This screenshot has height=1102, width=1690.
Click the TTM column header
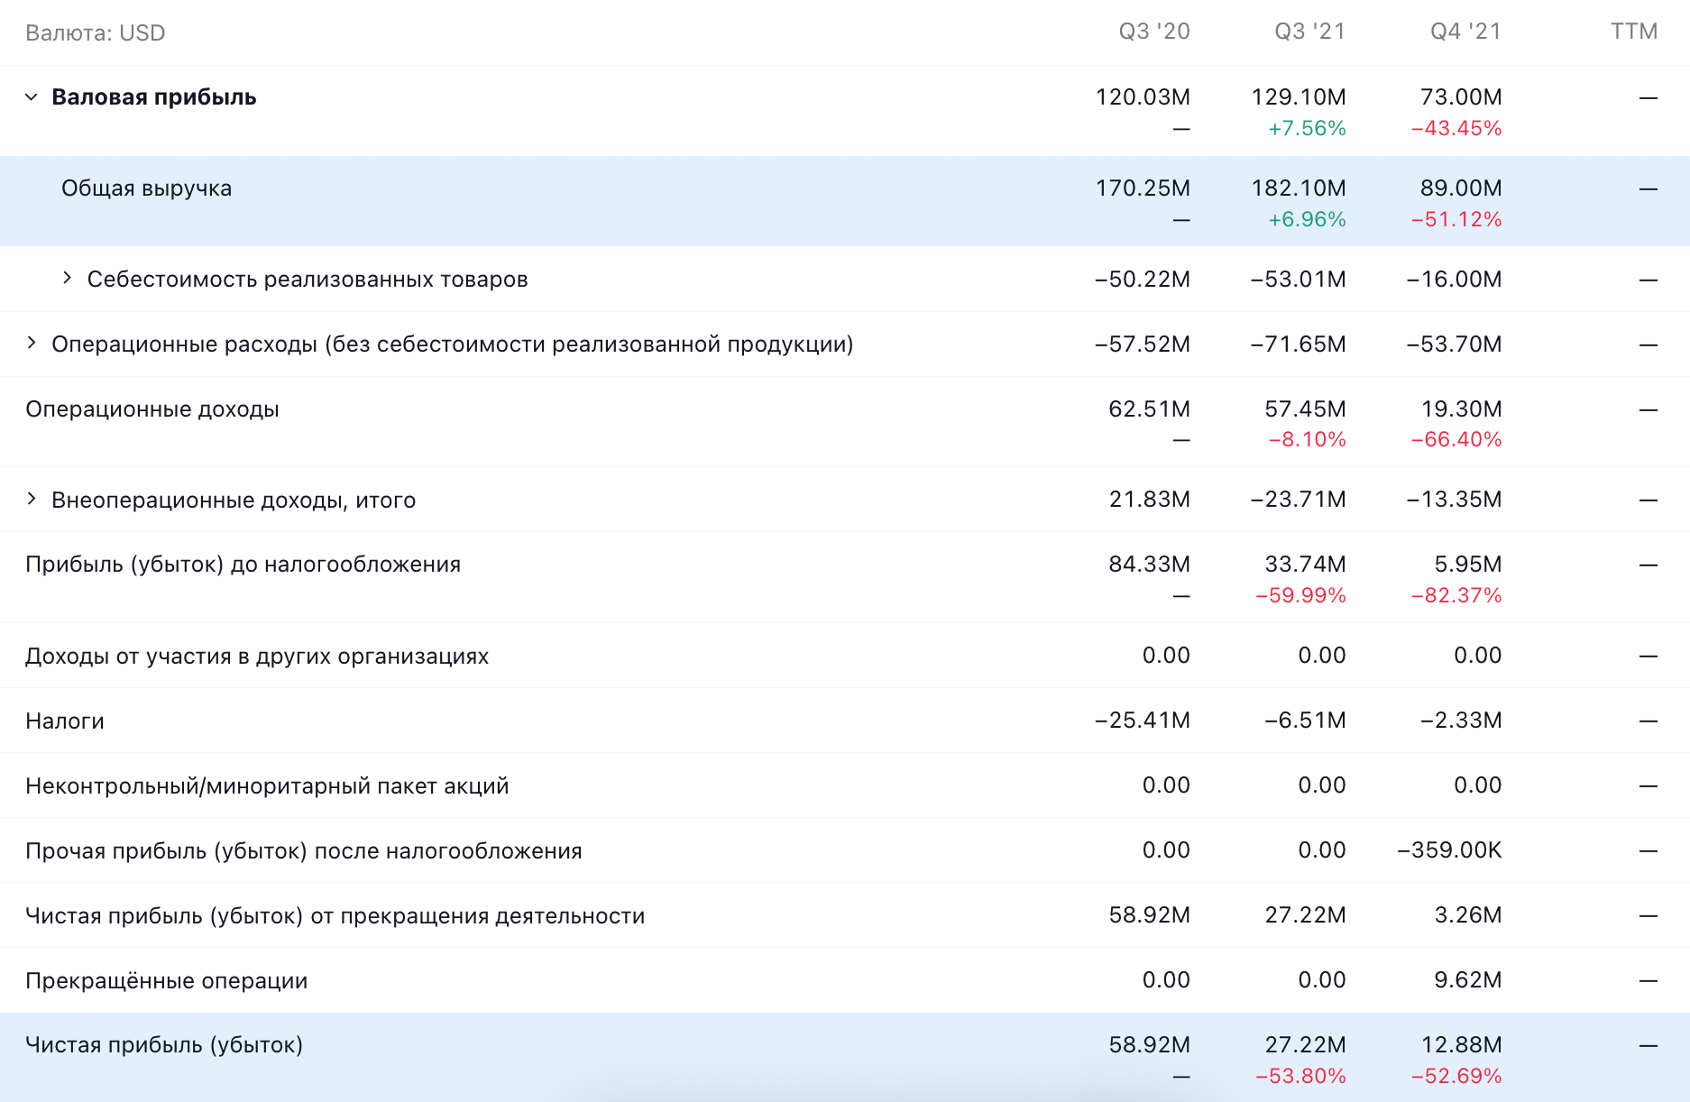[x=1635, y=32]
